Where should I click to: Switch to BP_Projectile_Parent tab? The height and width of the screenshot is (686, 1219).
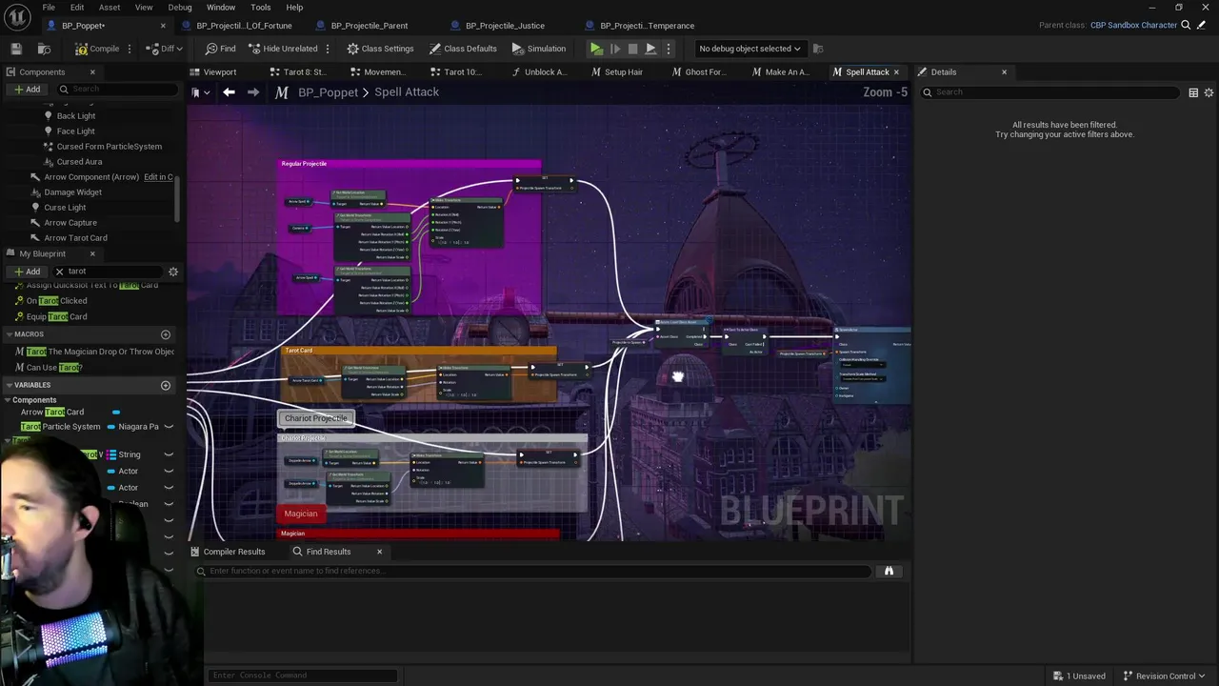pos(370,26)
